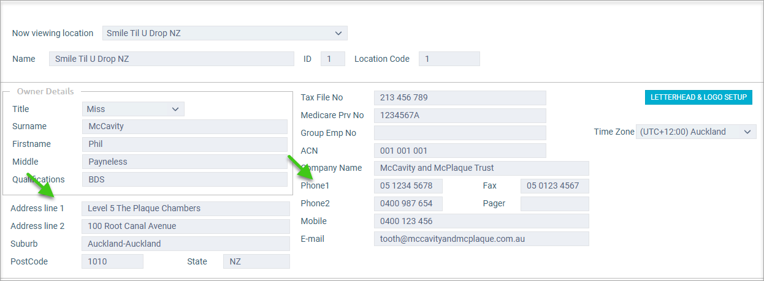Click the Tax File No label

322,98
